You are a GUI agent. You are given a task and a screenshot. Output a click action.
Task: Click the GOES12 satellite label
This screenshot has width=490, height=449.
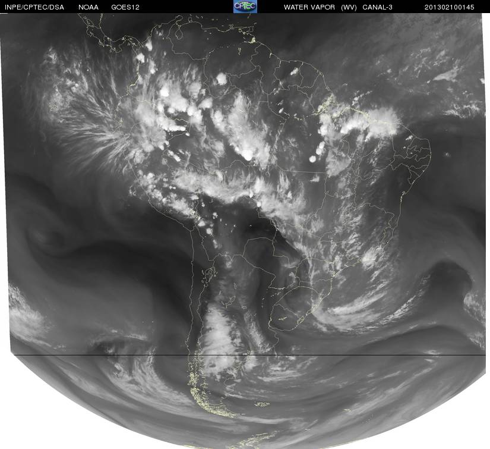pyautogui.click(x=125, y=7)
